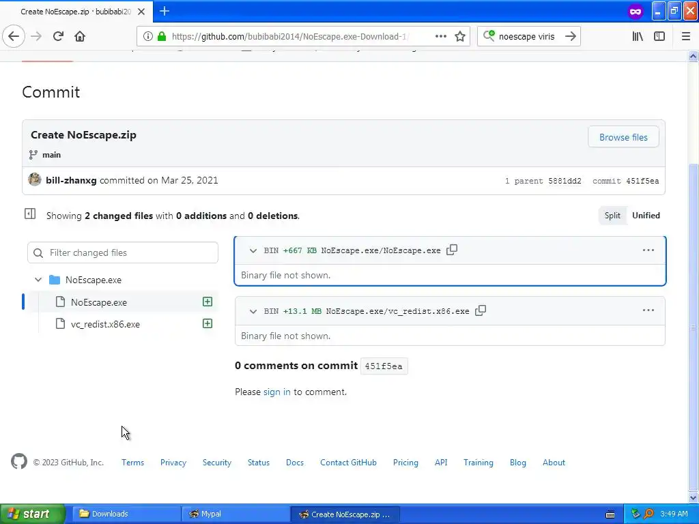
Task: Open Blog footer link
Action: [517, 463]
